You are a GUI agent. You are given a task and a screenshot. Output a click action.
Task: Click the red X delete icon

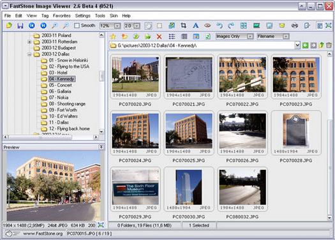pyautogui.click(x=159, y=36)
